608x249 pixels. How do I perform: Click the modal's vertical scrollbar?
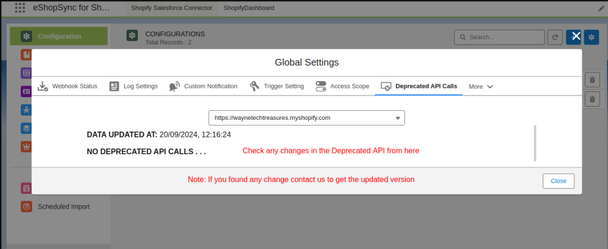click(x=535, y=143)
